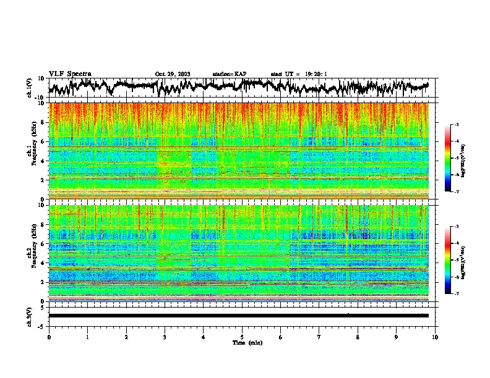This screenshot has width=490, height=378.
Task: Click the 'ch.3(V)' axis label at bottom
Action: click(30, 317)
